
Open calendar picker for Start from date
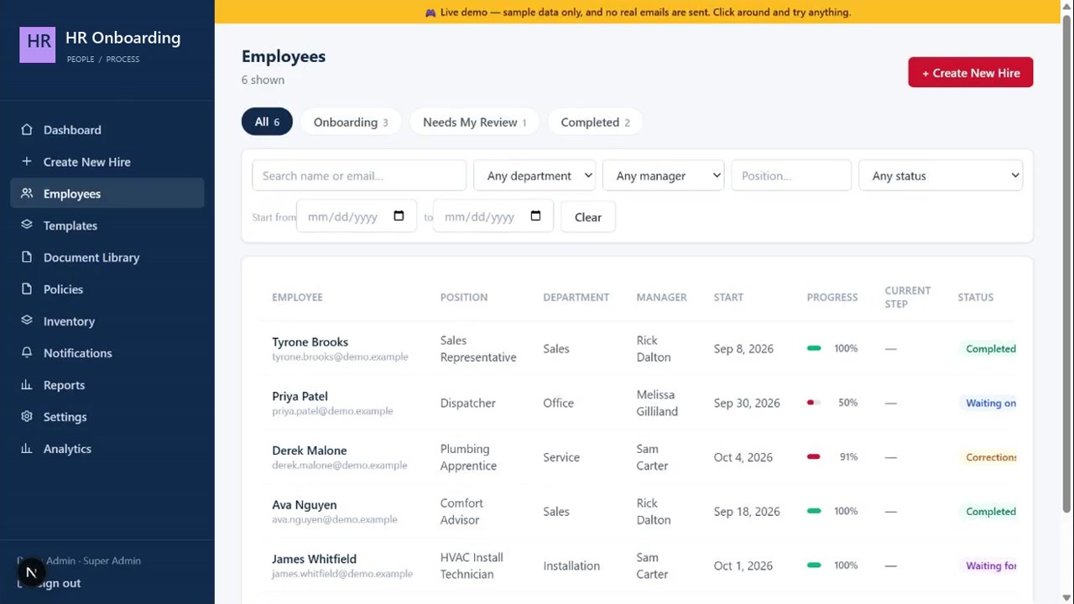399,216
